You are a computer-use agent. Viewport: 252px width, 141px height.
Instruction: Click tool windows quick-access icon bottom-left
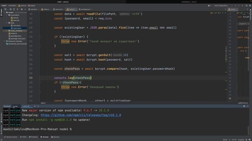coord(2,139)
